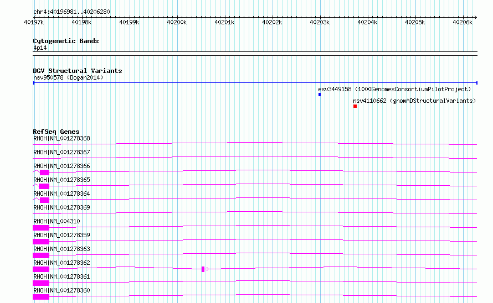
Task: Click the NM_001278365 magenta exon block
Action: [44, 186]
